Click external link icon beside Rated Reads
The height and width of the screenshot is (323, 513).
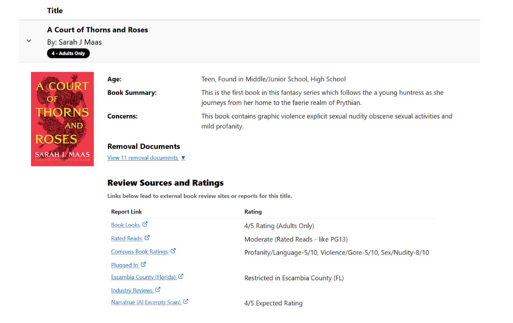pos(147,238)
